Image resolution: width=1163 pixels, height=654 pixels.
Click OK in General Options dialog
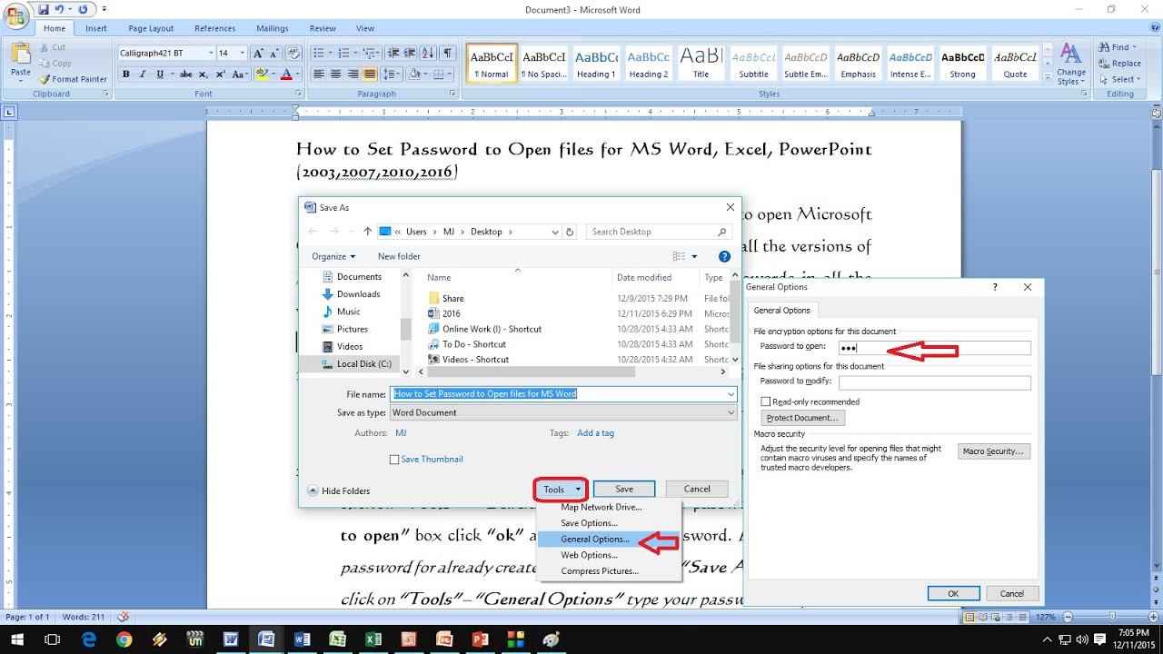point(953,594)
